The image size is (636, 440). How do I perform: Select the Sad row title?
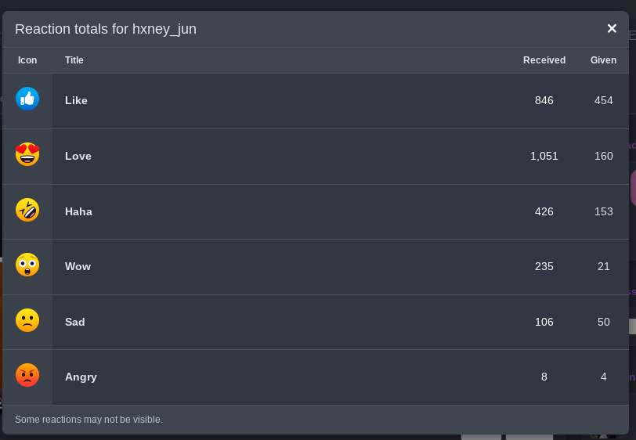[x=75, y=322]
